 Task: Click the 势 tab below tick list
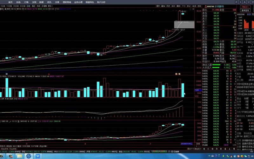pos(217,149)
